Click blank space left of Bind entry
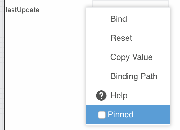 (x=99, y=19)
